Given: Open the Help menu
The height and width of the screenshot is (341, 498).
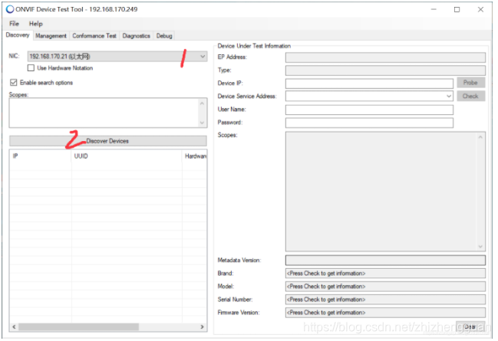Looking at the screenshot, I should coord(35,24).
